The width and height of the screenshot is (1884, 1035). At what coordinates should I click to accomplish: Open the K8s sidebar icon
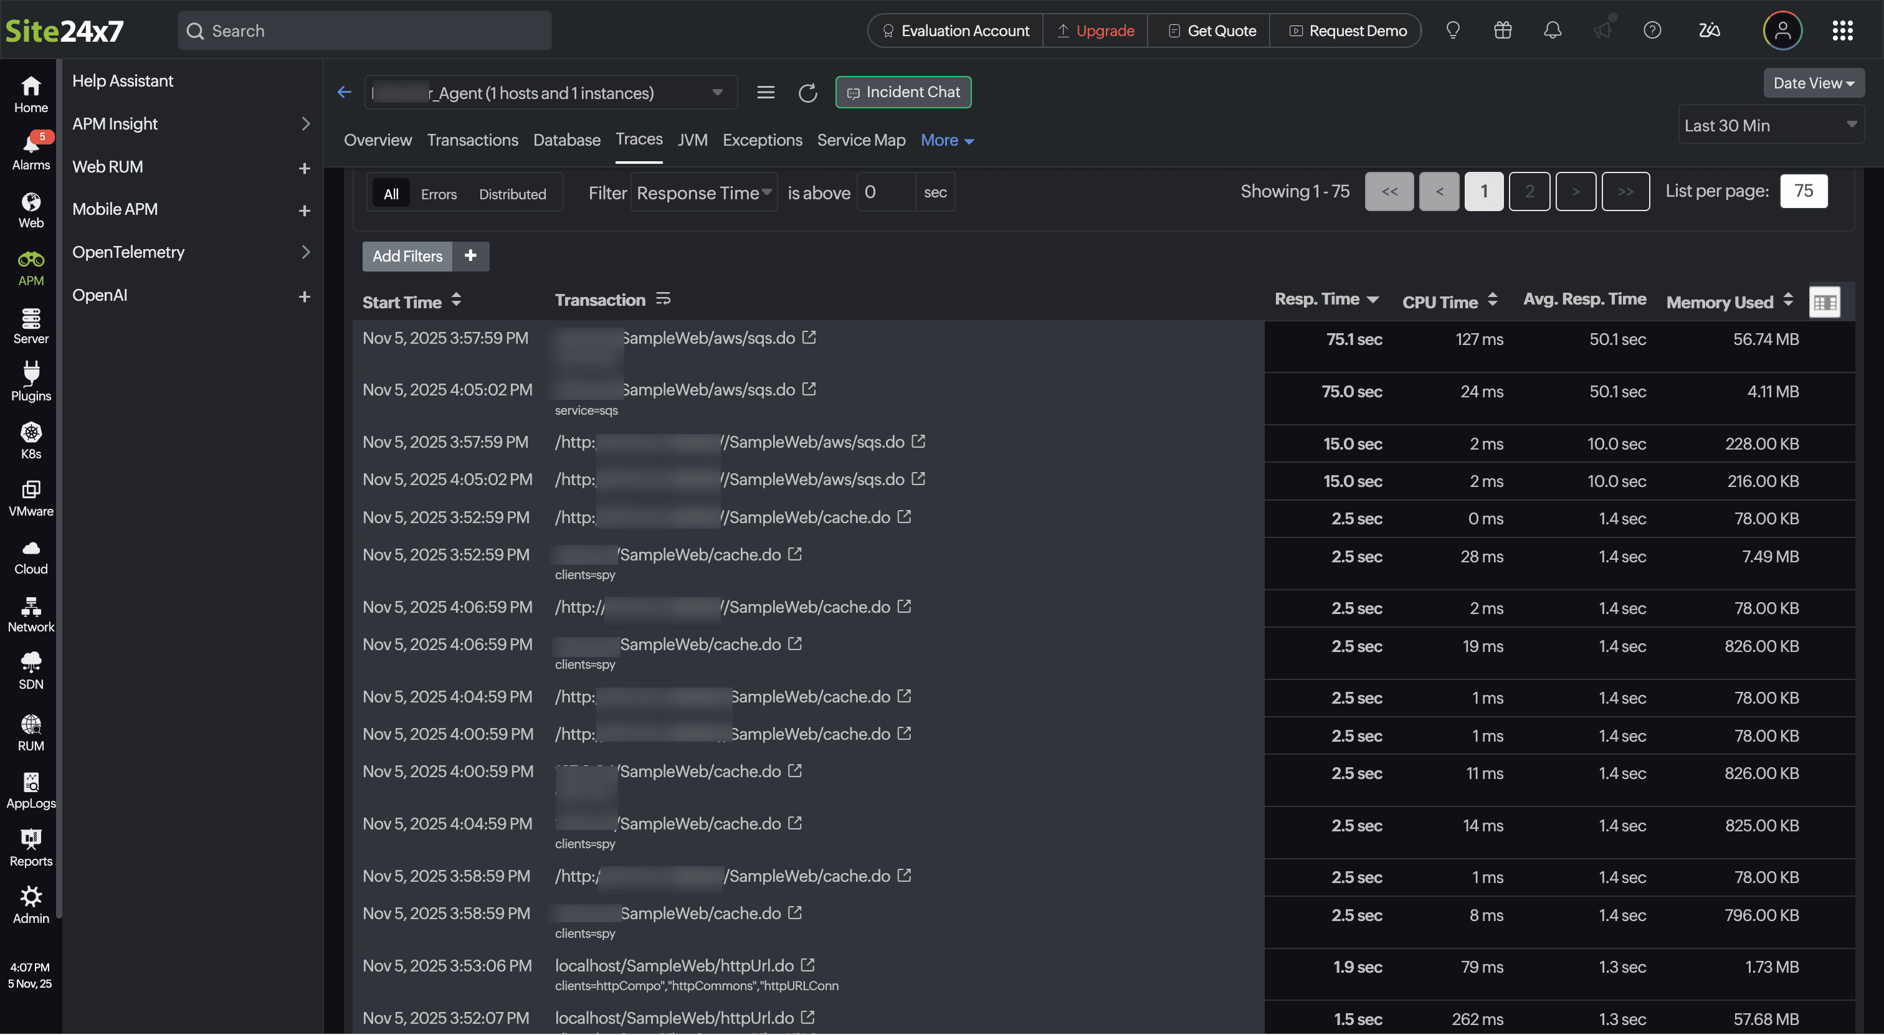click(x=31, y=440)
